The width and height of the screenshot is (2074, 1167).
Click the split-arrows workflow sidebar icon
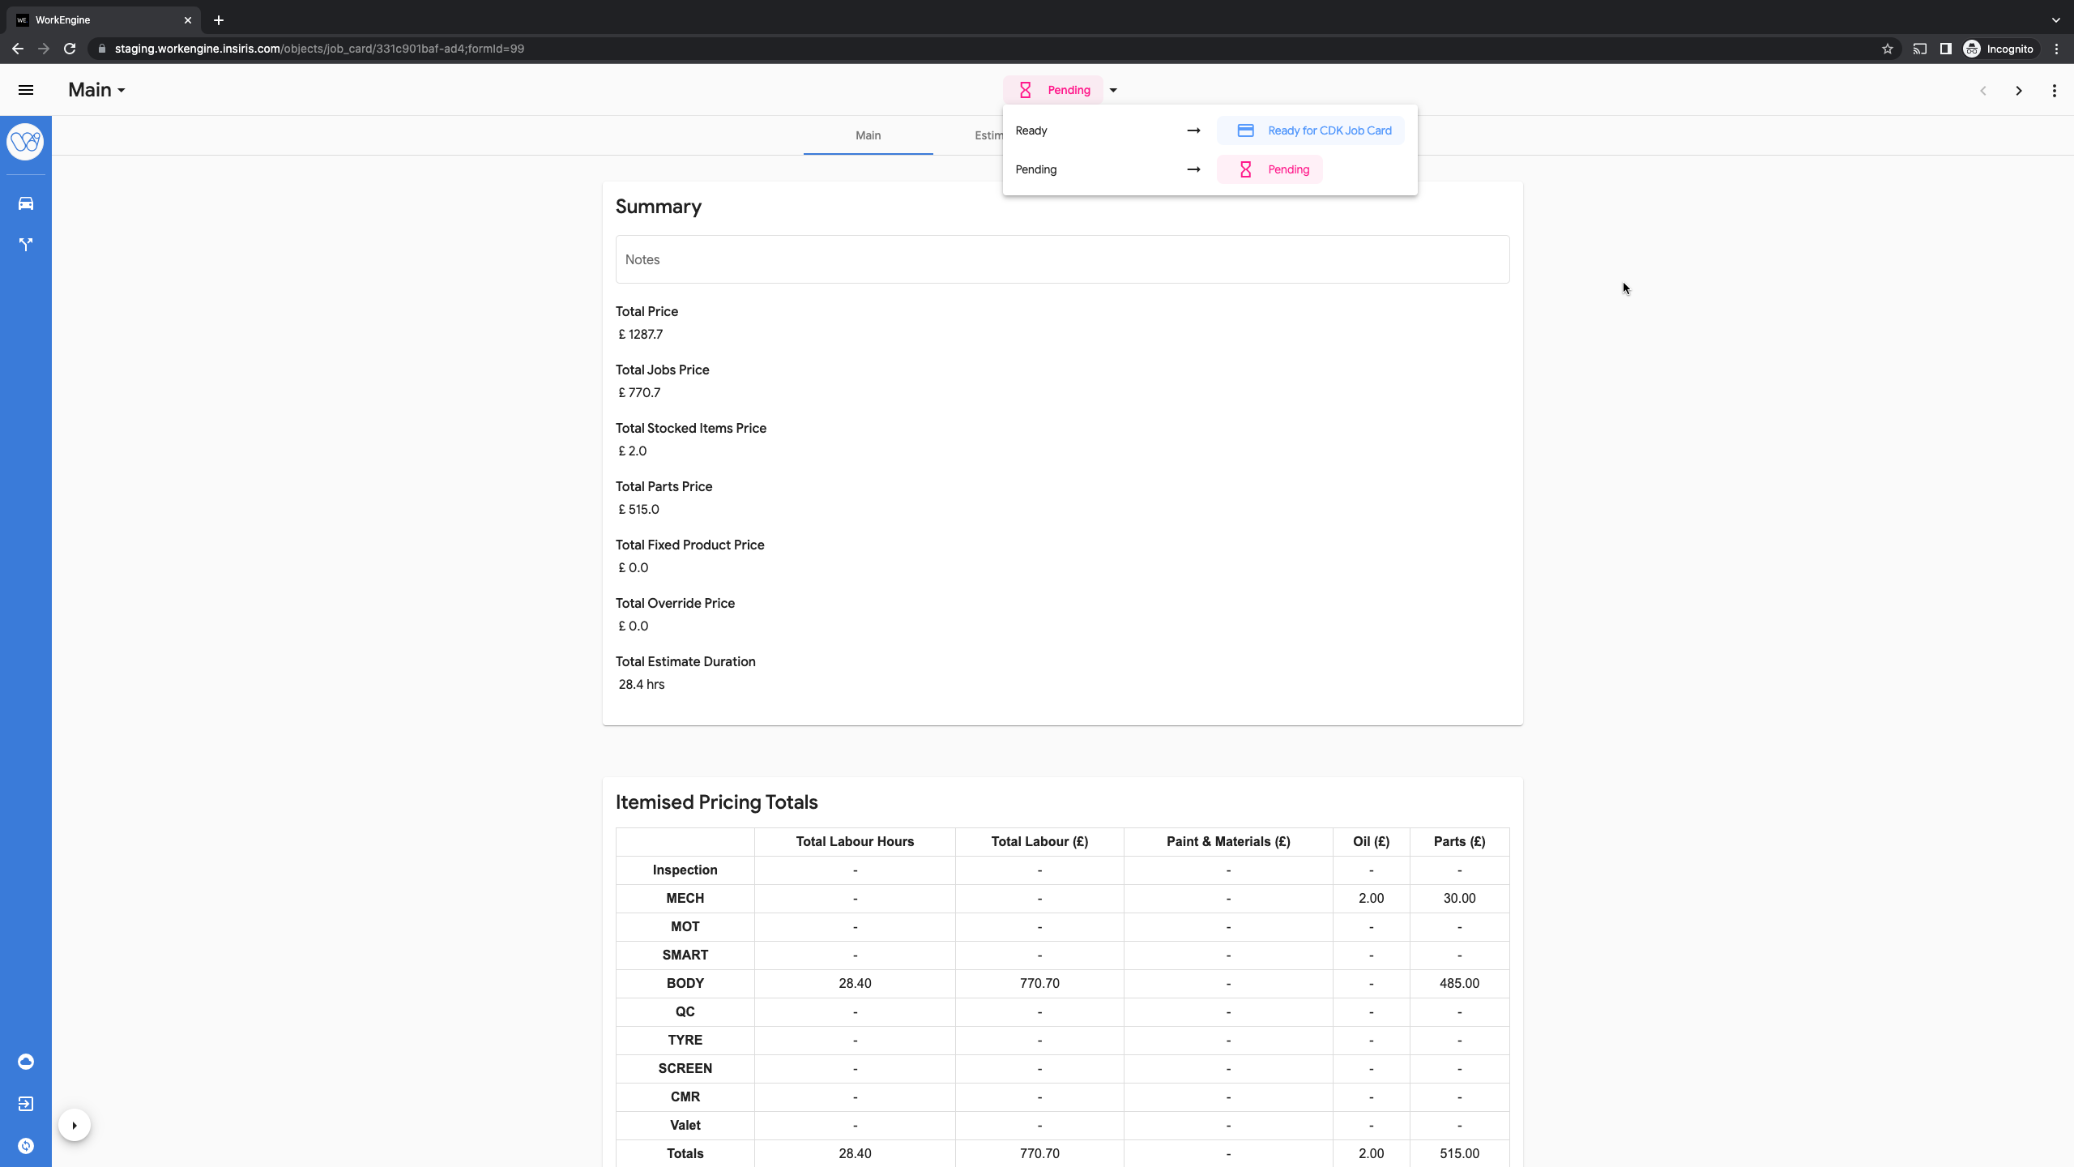(26, 244)
